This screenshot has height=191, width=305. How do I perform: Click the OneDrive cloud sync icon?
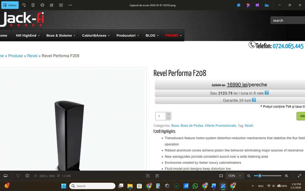[x=267, y=5]
